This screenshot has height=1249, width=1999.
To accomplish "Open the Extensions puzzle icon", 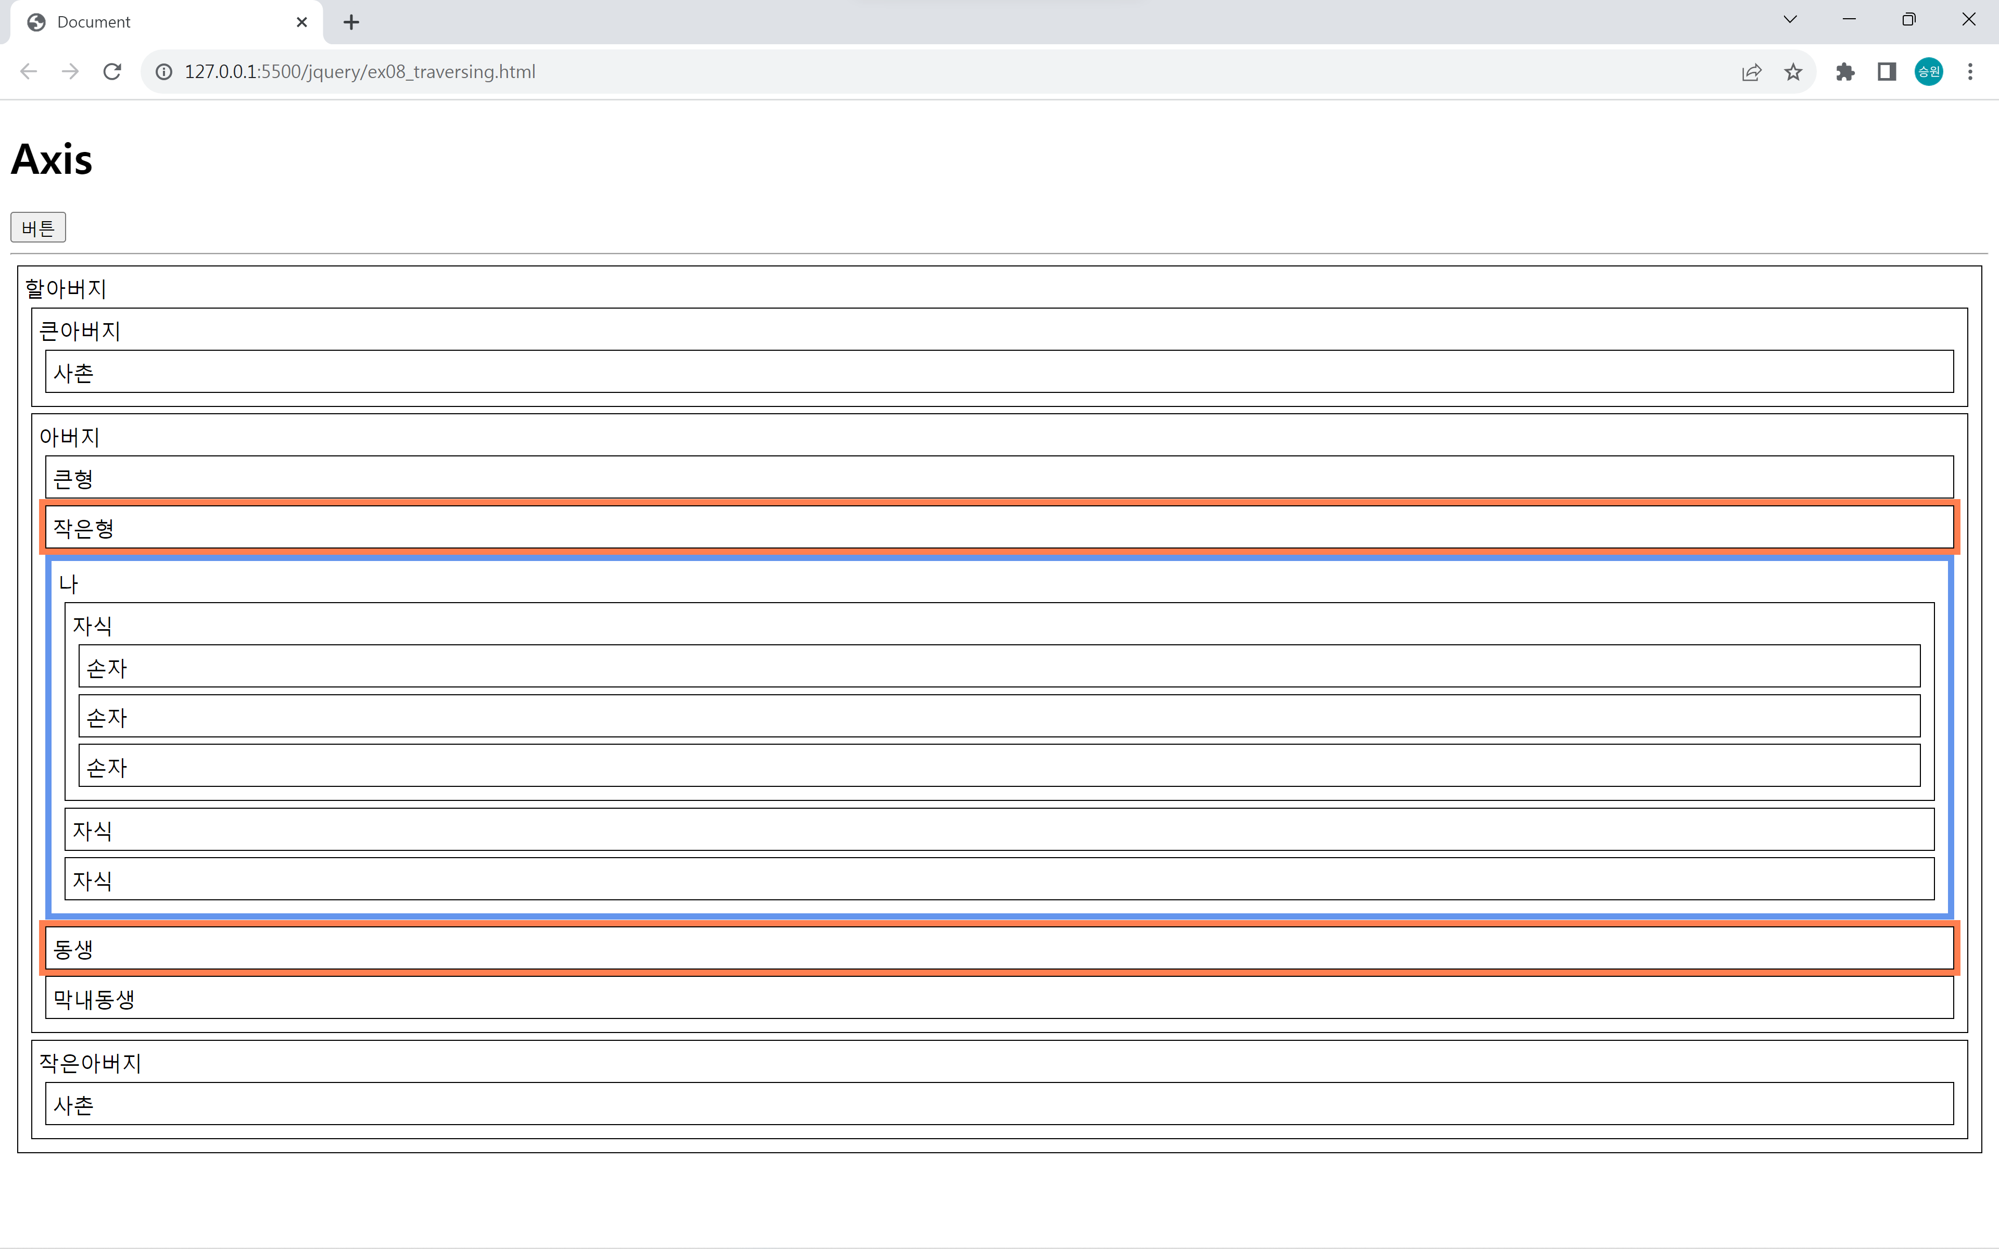I will pos(1844,72).
